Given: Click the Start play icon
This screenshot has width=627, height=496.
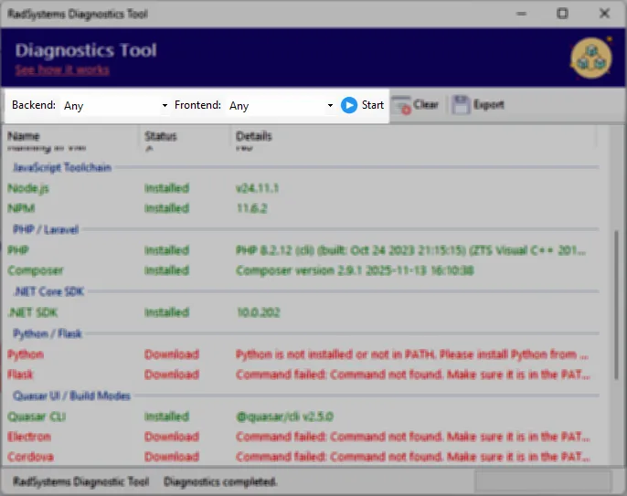Looking at the screenshot, I should [x=348, y=105].
